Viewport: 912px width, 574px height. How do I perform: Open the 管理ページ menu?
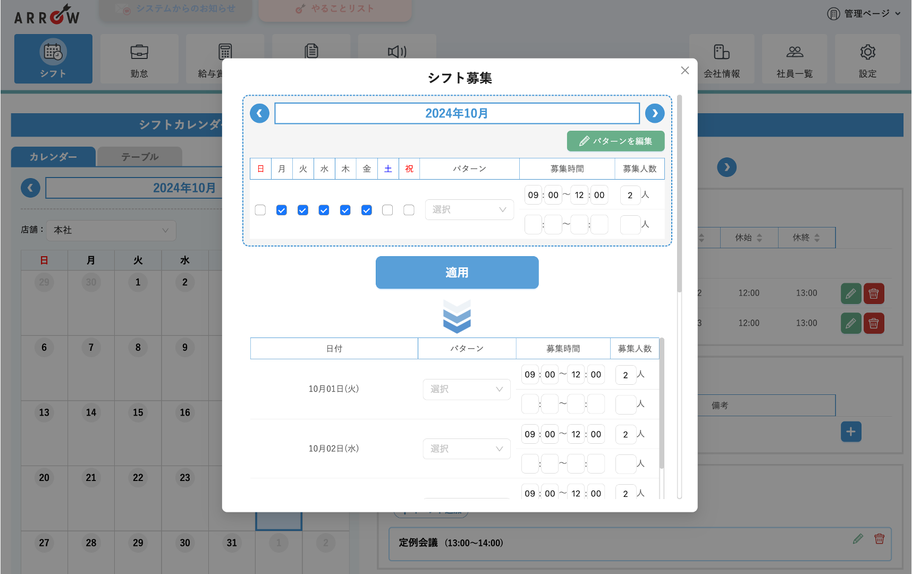pyautogui.click(x=864, y=13)
